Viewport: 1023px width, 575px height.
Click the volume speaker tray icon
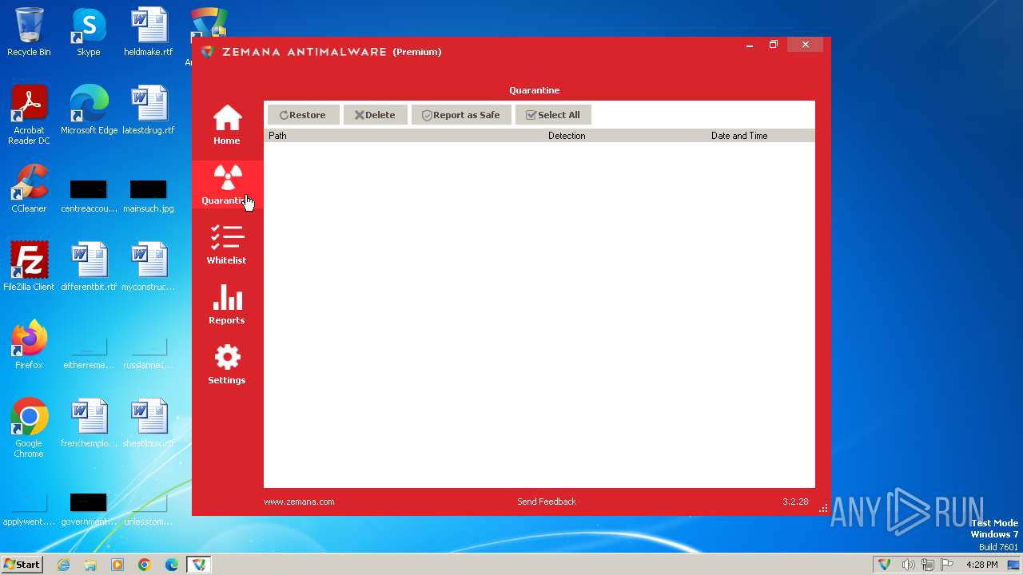click(x=908, y=565)
